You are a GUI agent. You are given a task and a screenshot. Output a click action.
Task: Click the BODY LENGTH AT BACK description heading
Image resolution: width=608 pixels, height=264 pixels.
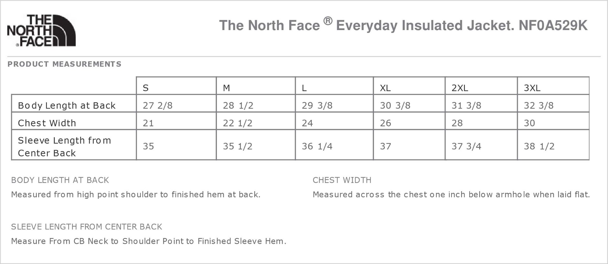tap(60, 180)
